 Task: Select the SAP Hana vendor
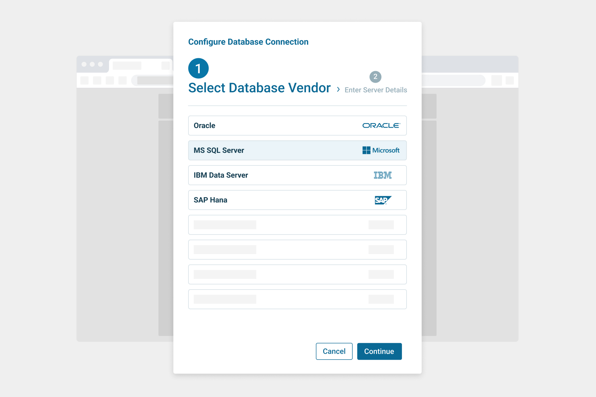click(x=297, y=200)
